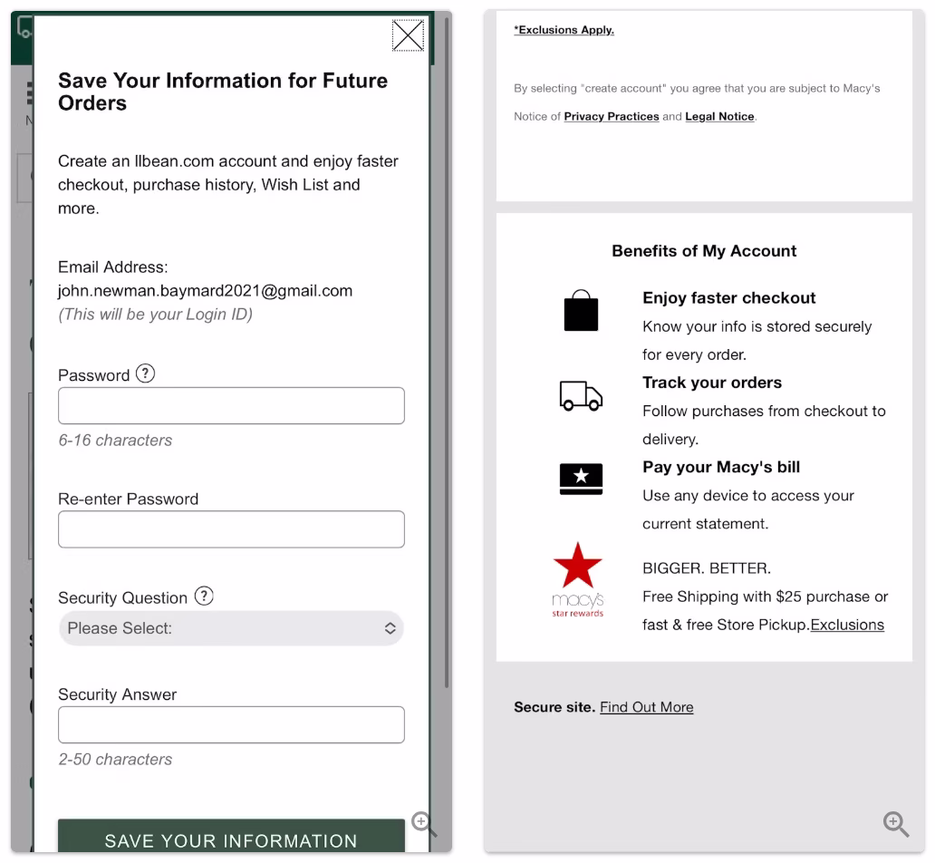This screenshot has height=863, width=935.
Task: Open the Legal Notice link
Action: [719, 117]
